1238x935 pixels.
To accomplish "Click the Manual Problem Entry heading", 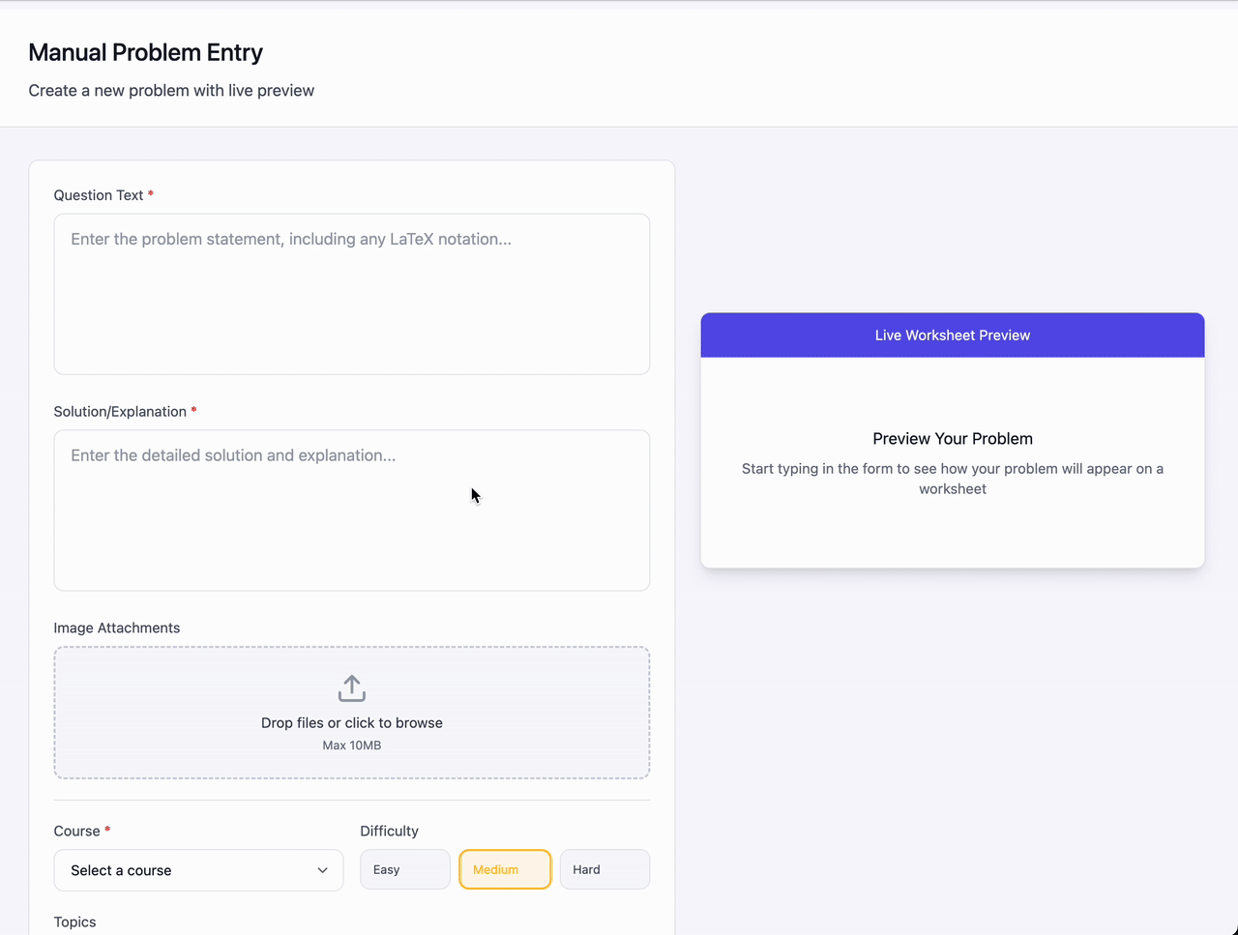I will (145, 52).
